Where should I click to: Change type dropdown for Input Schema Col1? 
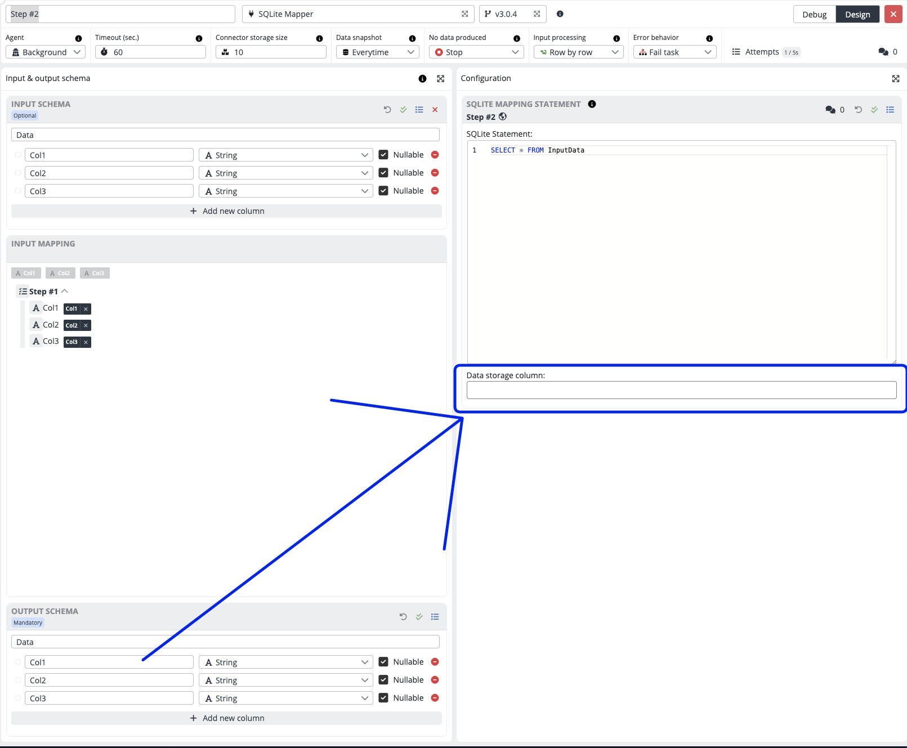click(286, 155)
